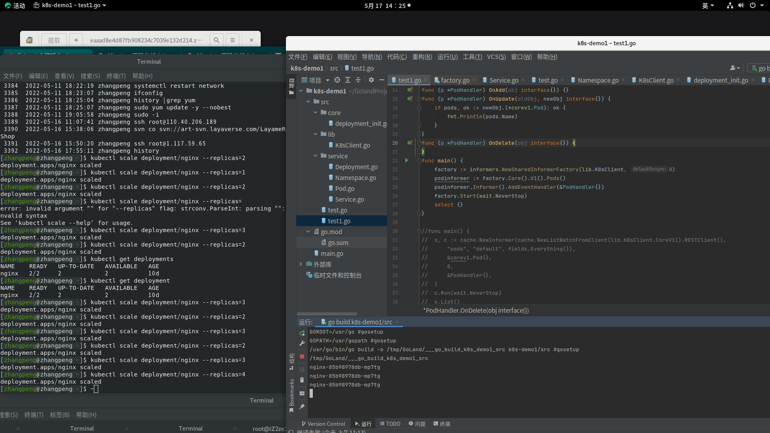Open 重构(R) menu in GoLand
This screenshot has height=433, width=770.
pos(422,57)
